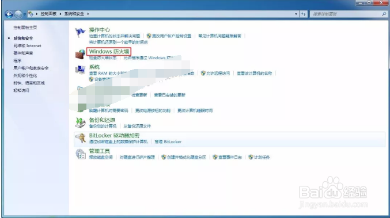
Task: Click the 系统 computer monitor icon
Action: [x=80, y=70]
